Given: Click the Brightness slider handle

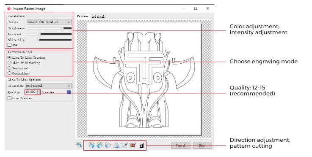Looking at the screenshot, I should (63, 28).
